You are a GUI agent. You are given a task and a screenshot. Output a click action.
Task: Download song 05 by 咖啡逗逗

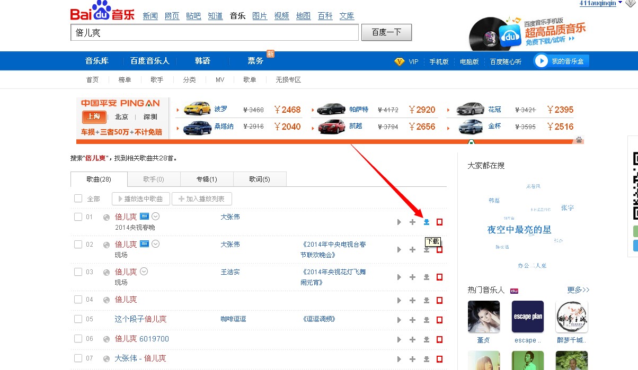[x=426, y=320]
